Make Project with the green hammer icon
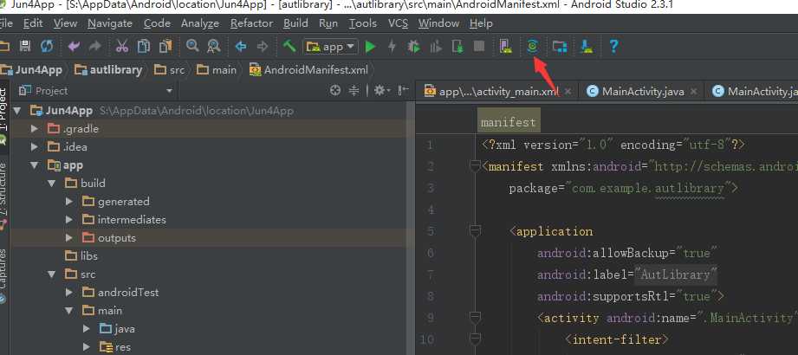Image resolution: width=798 pixels, height=355 pixels. pyautogui.click(x=289, y=47)
